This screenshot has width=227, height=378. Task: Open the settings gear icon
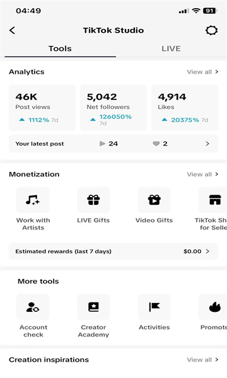point(212,30)
